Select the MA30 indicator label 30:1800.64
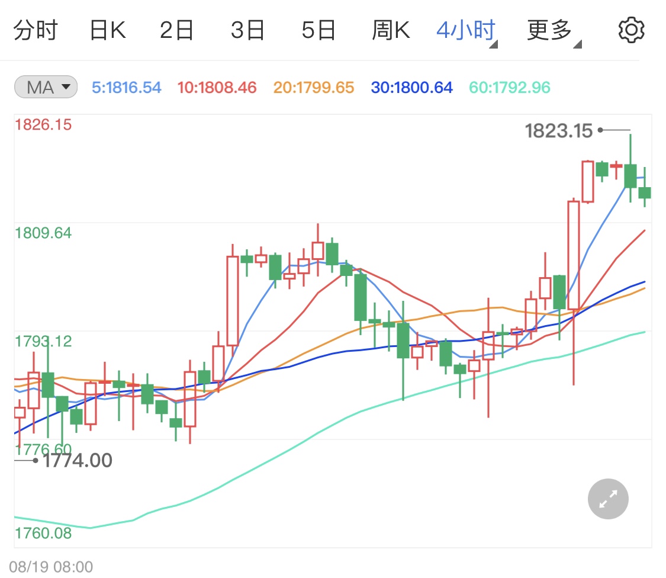Viewport: 666px width, 578px height. click(411, 86)
